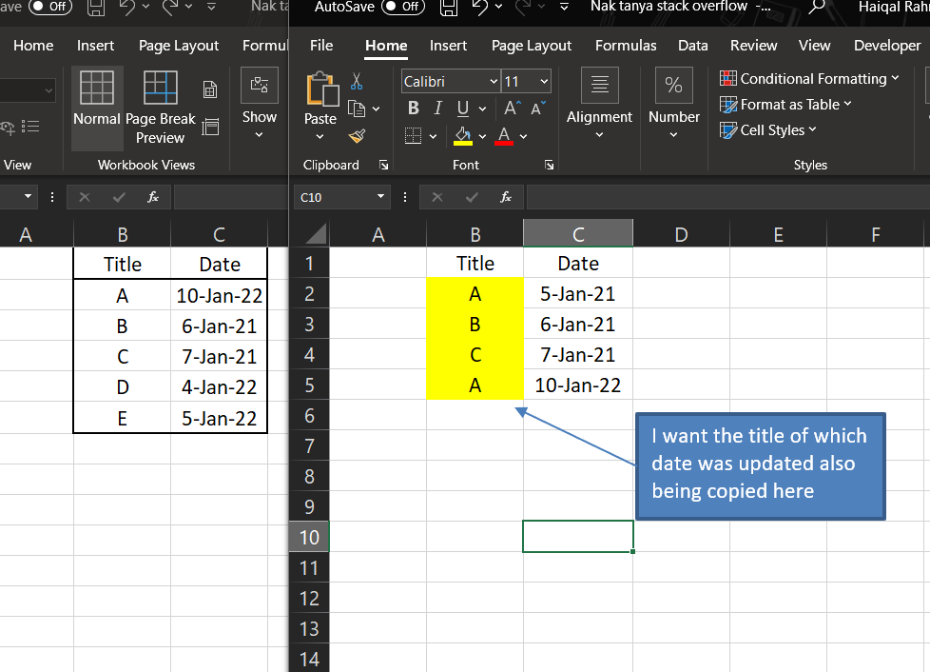Image resolution: width=930 pixels, height=672 pixels.
Task: Switch to Page Layout tab, right window
Action: click(532, 46)
